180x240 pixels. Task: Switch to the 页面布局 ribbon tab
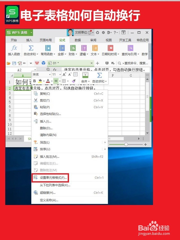(45, 40)
